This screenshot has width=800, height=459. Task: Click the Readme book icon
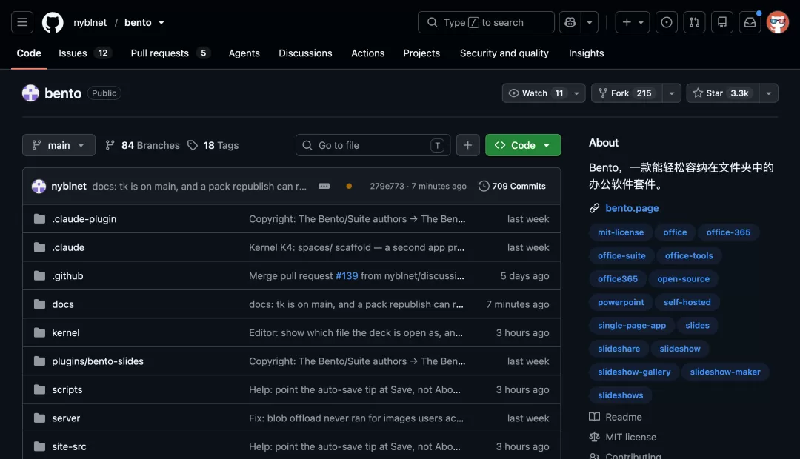point(594,417)
